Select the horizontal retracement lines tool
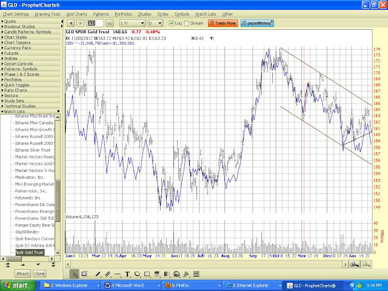 tap(157, 274)
